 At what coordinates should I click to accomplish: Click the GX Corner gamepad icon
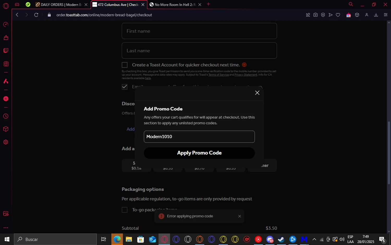click(x=17, y=4)
